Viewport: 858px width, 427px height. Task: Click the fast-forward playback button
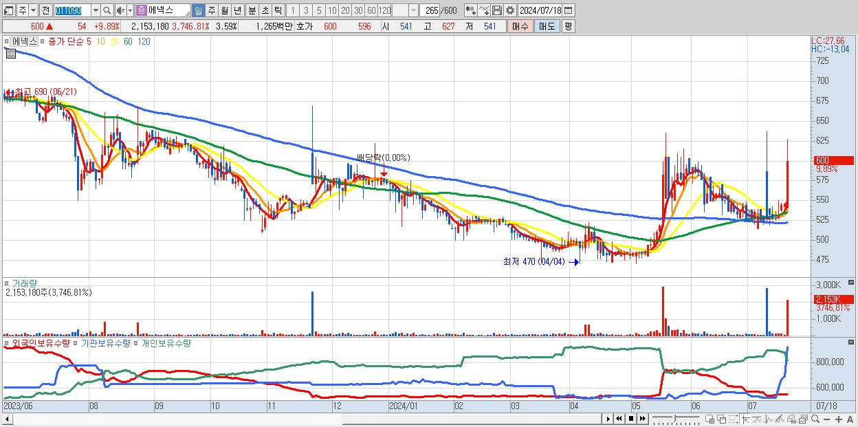642,419
